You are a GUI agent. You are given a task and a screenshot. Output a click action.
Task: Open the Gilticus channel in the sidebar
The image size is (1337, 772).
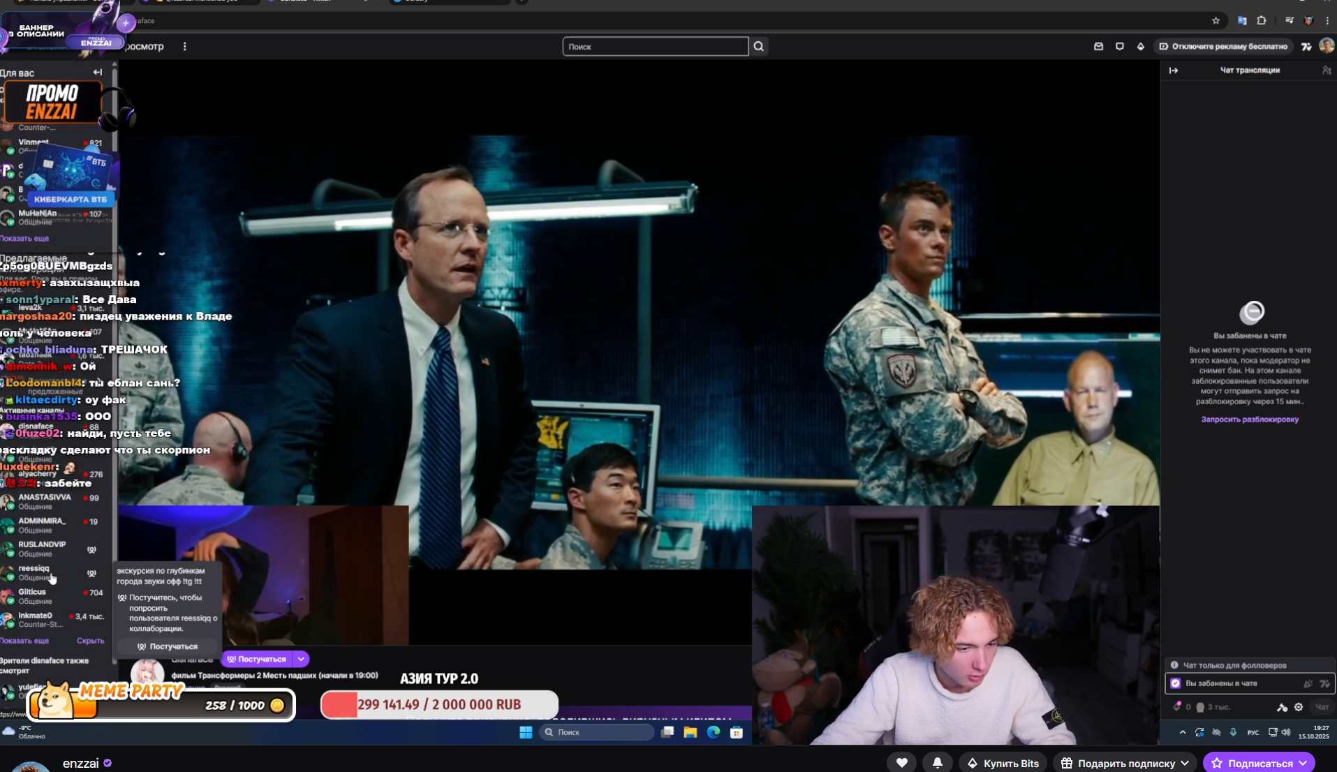[x=54, y=596]
